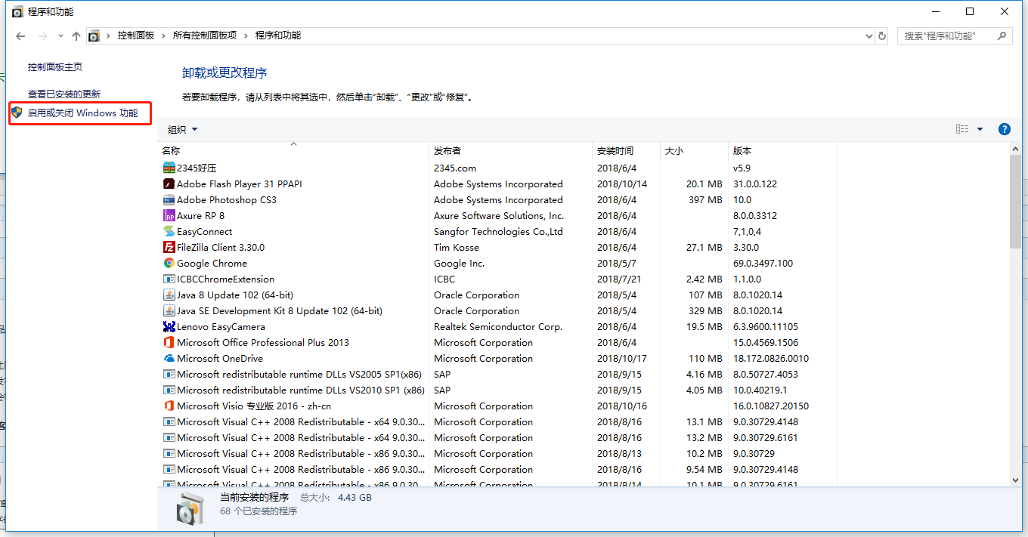
Task: Click the ICBCChromeExtension icon
Action: click(x=169, y=279)
